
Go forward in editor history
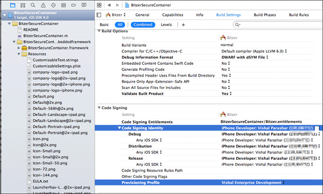(x=117, y=5)
